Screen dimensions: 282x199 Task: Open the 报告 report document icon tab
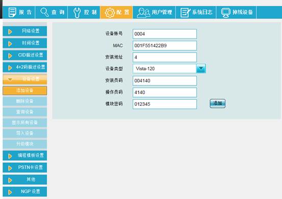click(x=19, y=12)
